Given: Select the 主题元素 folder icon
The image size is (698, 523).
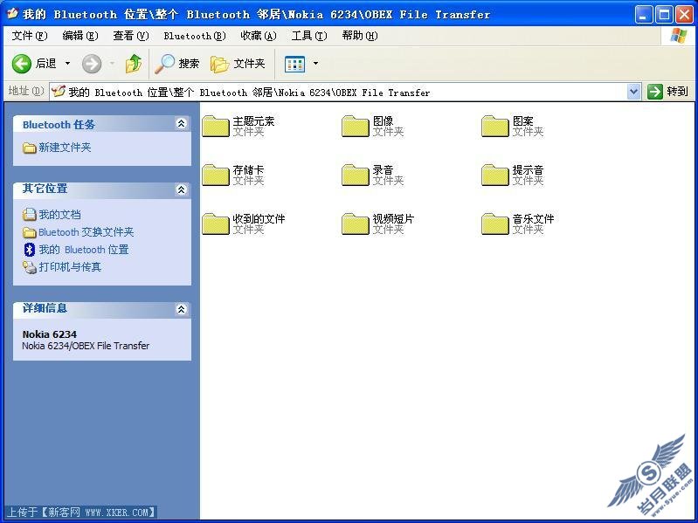Looking at the screenshot, I should (216, 127).
